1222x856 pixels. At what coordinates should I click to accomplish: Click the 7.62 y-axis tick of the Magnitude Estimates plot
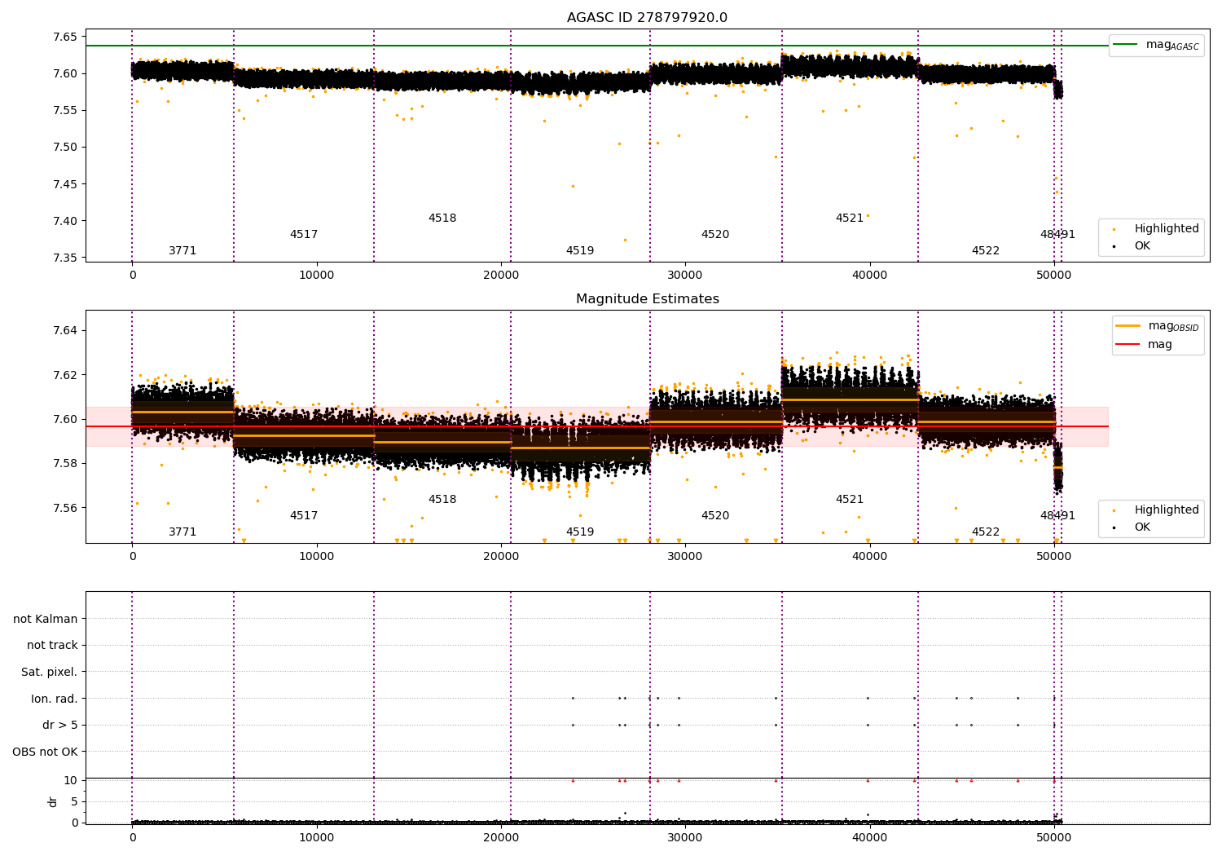(x=65, y=375)
